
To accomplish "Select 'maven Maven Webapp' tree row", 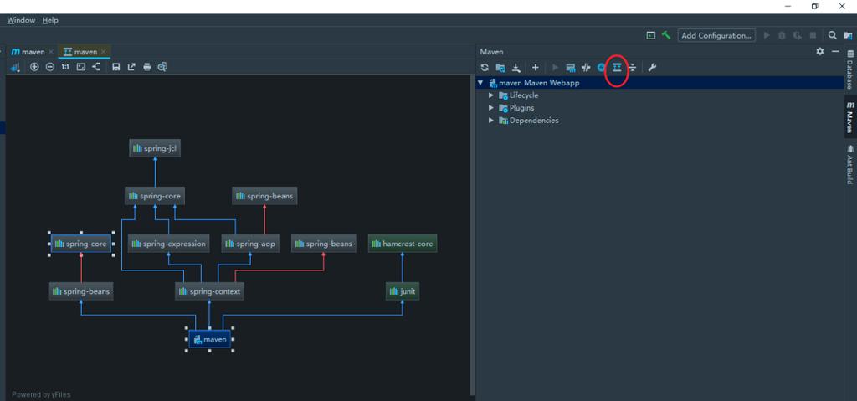I will [659, 83].
